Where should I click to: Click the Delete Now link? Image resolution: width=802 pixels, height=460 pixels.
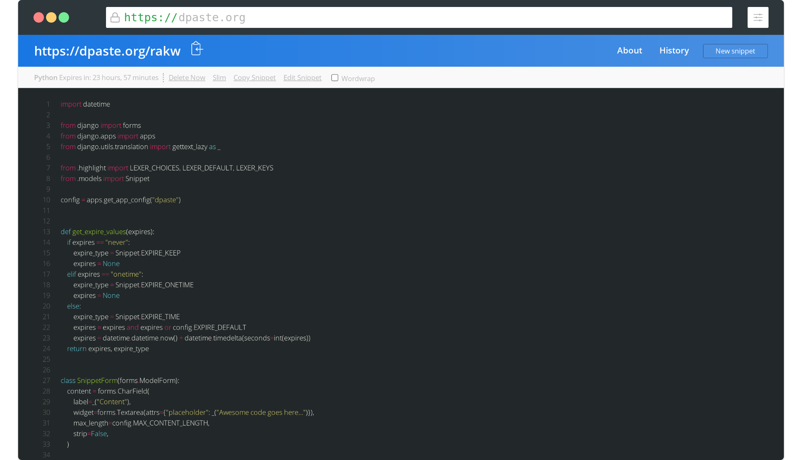(187, 78)
